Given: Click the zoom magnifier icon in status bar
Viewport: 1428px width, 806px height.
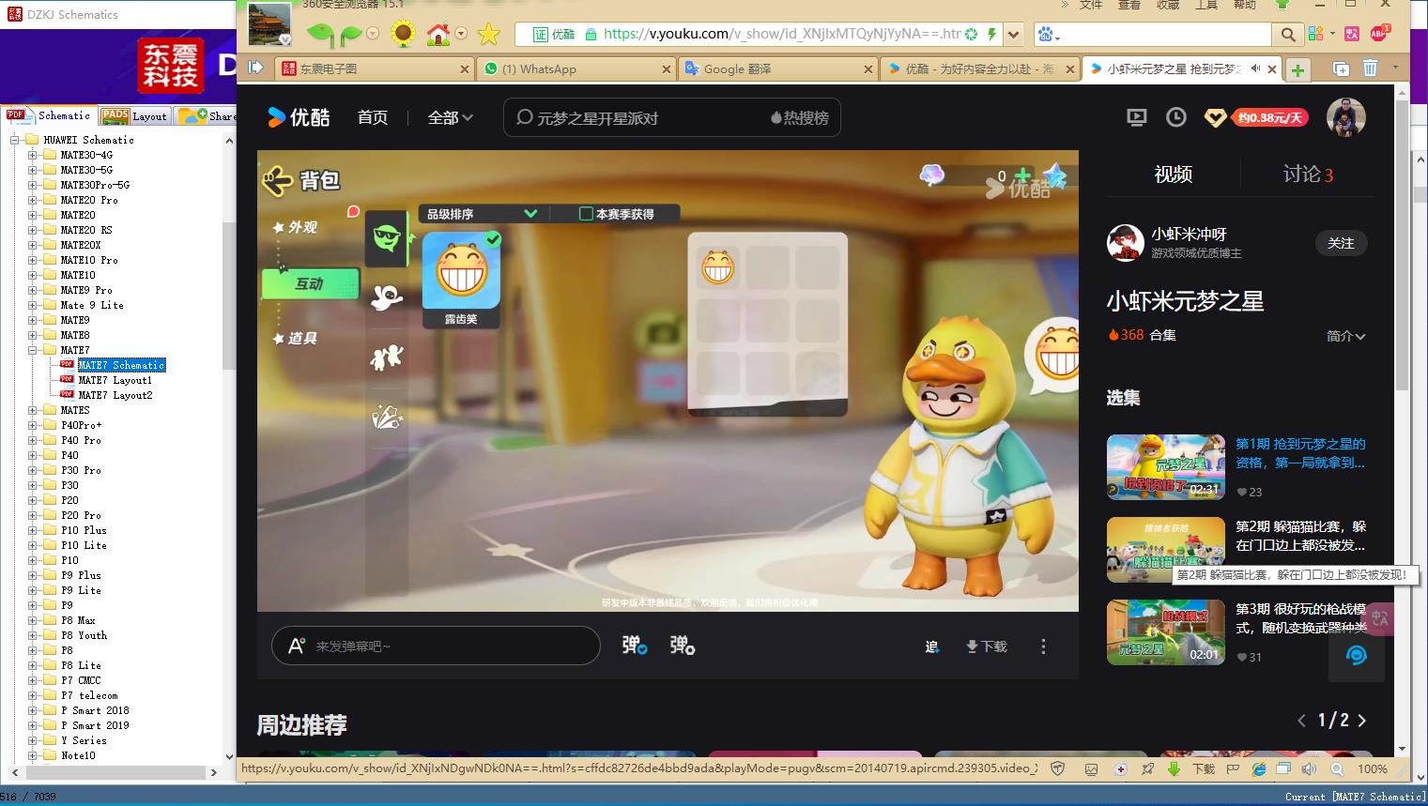Looking at the screenshot, I should coord(1336,768).
